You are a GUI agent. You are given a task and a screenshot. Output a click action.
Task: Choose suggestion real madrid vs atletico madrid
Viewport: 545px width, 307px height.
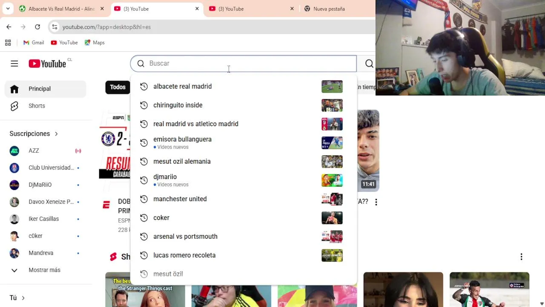point(243,124)
